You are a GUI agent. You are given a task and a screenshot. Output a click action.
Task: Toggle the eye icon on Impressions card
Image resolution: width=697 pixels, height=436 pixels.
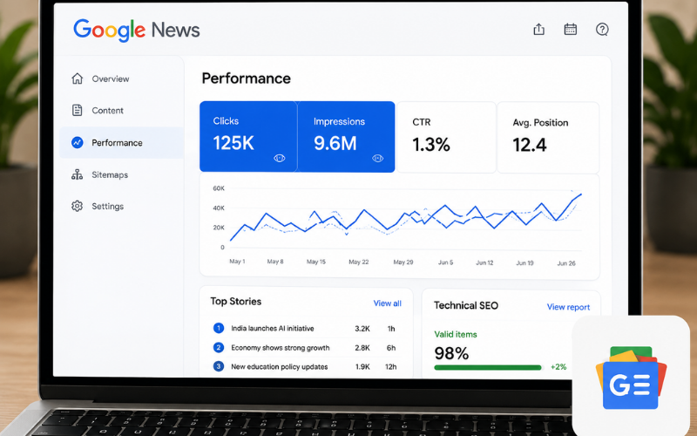[378, 159]
